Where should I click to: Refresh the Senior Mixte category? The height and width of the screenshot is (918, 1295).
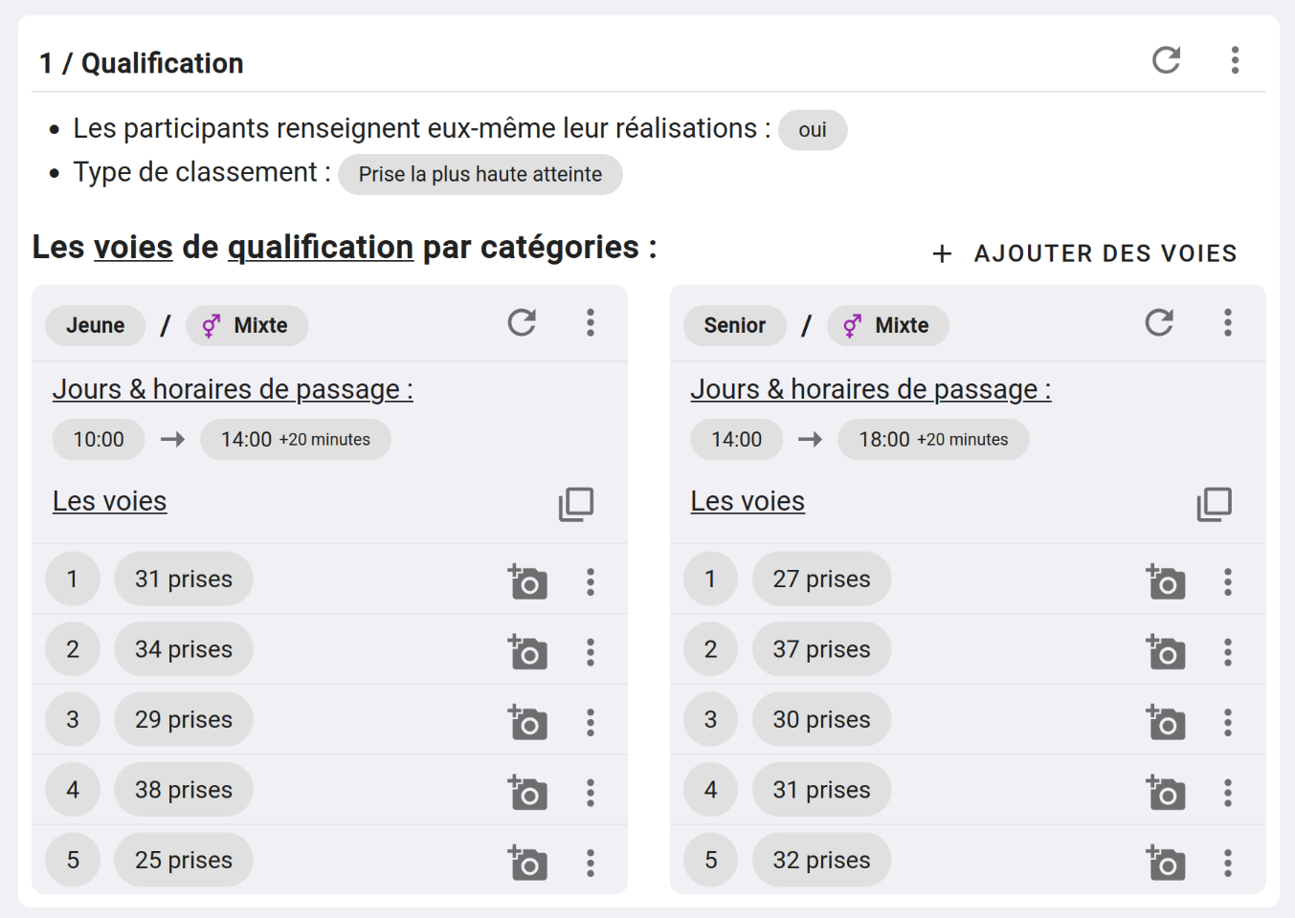coord(1159,323)
